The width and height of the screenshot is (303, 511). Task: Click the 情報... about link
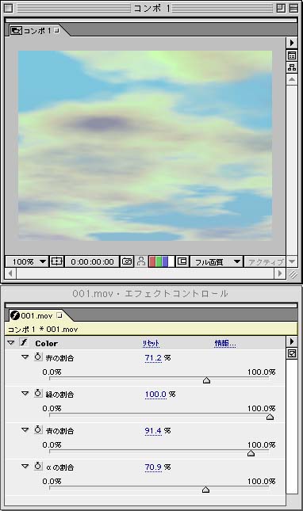(x=225, y=343)
